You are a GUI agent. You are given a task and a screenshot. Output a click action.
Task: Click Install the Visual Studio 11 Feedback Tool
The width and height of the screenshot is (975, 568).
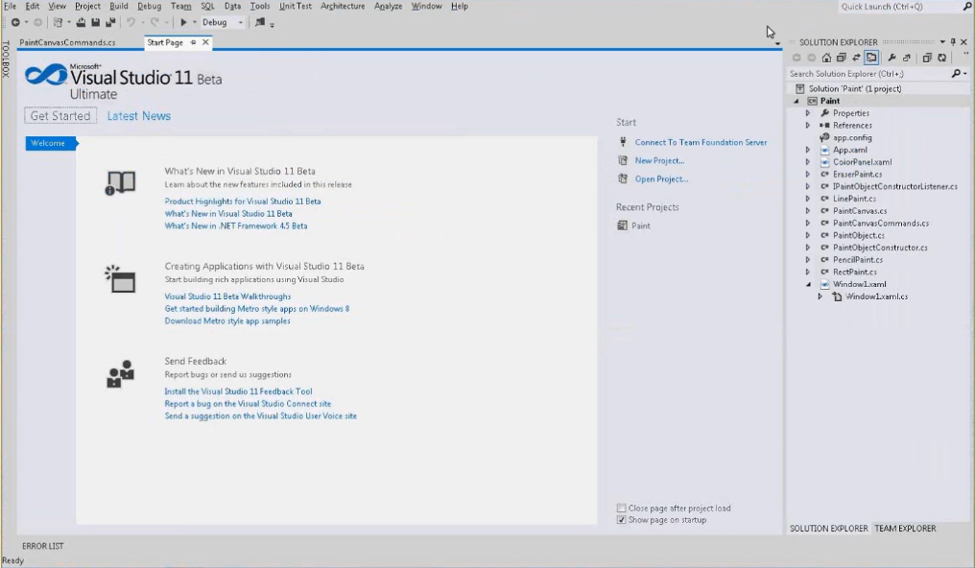coord(238,391)
